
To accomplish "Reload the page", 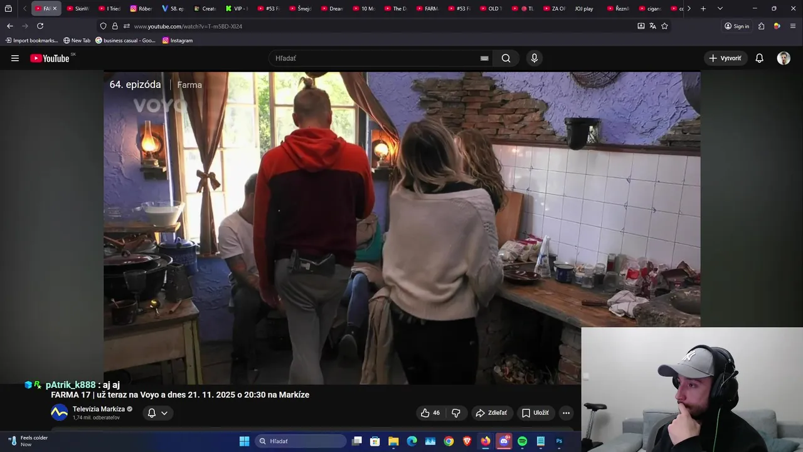I will click(x=40, y=26).
